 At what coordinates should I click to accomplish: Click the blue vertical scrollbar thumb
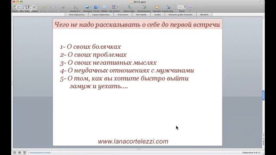pos(263,95)
